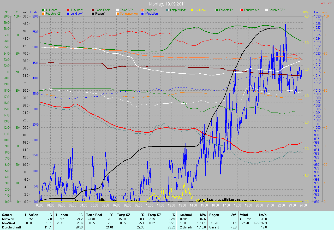Click the teal Temp. Wind legend marker
The height and width of the screenshot is (230, 334).
[x=167, y=10]
